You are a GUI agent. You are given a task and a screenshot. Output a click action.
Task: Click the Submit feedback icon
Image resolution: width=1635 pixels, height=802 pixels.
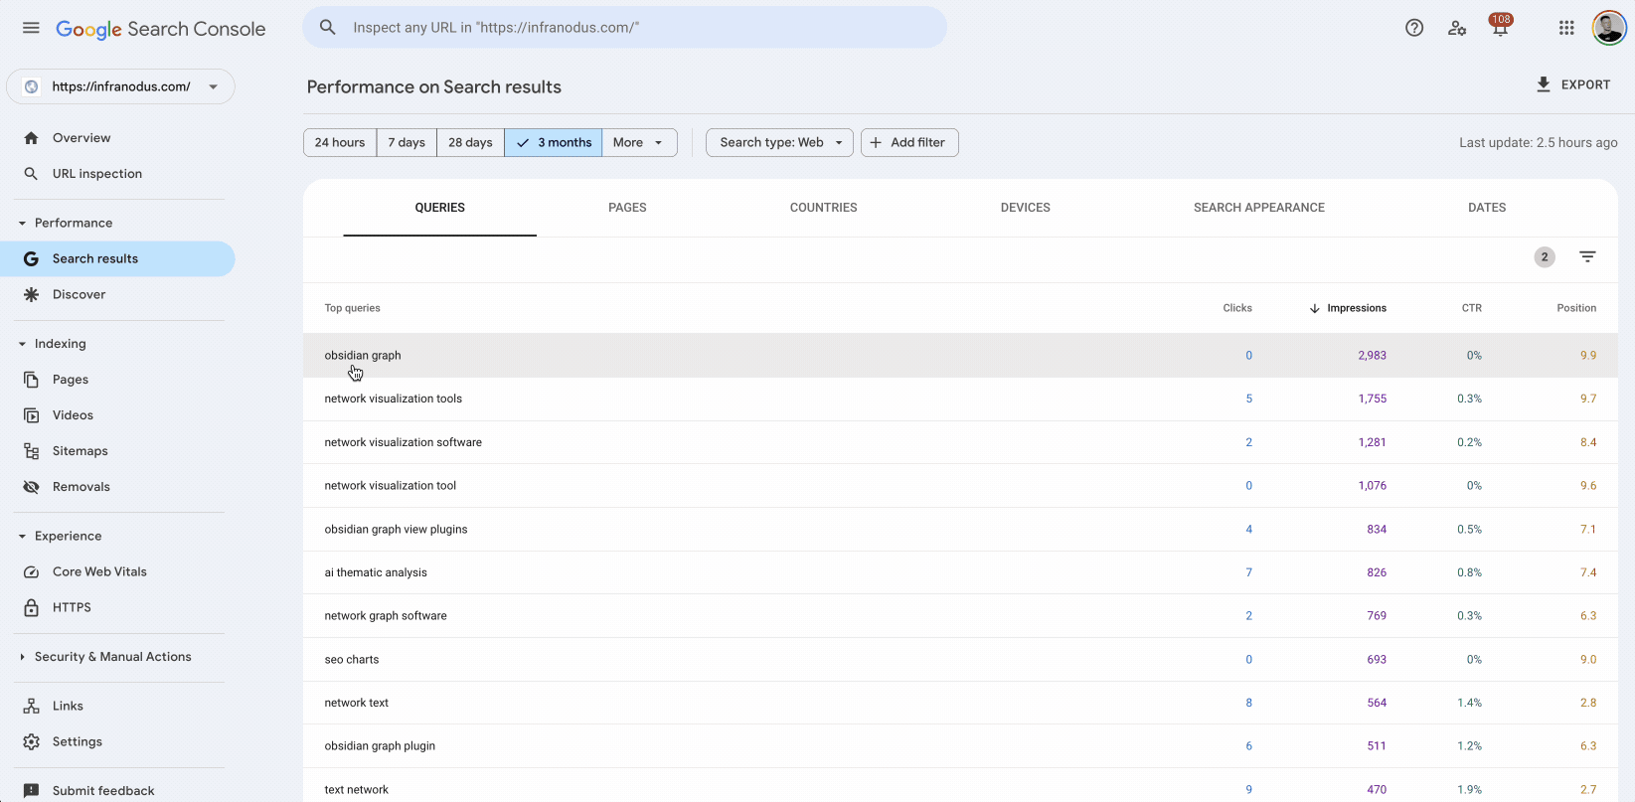click(x=31, y=791)
